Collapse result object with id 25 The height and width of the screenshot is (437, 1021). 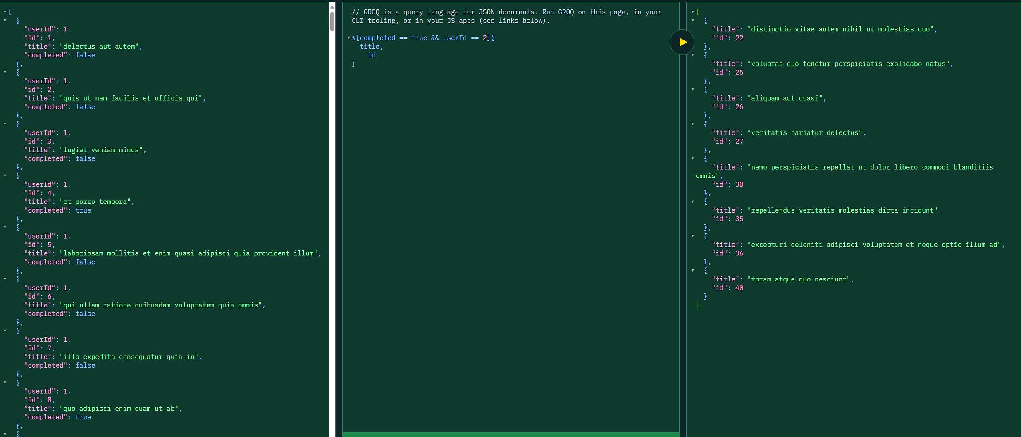(x=693, y=55)
